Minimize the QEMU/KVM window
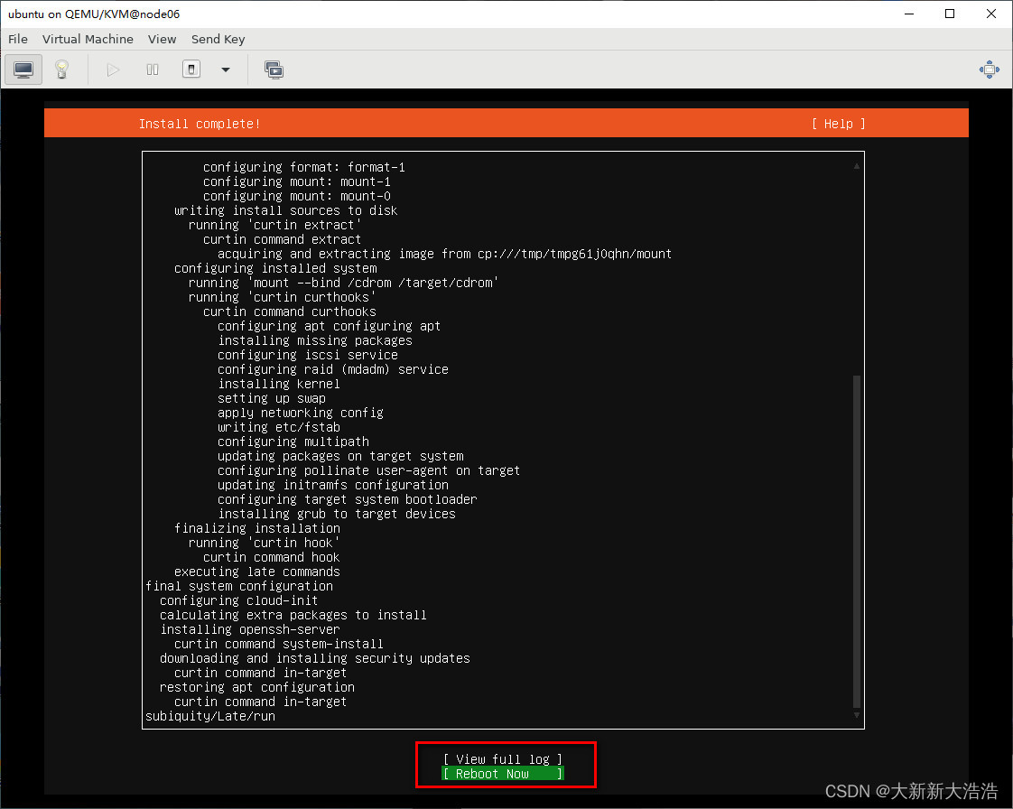 [909, 14]
